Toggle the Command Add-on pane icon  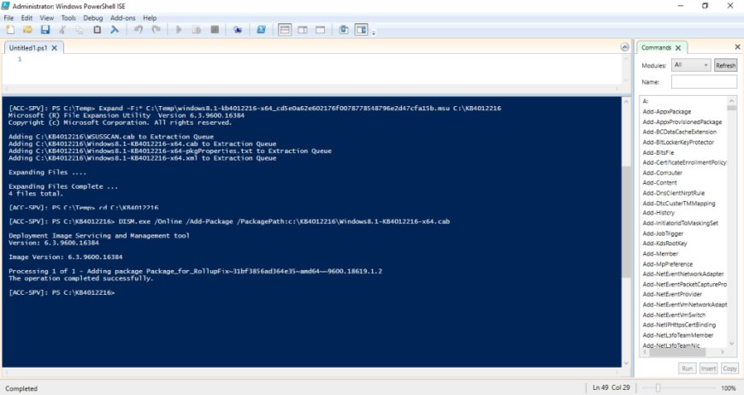[x=362, y=30]
